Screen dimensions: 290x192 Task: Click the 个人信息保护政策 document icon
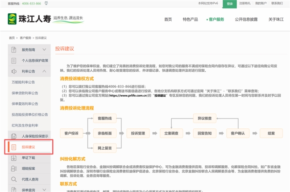pyautogui.click(x=14, y=61)
